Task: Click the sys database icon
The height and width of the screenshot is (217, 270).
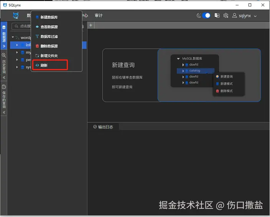Action: 22,67
